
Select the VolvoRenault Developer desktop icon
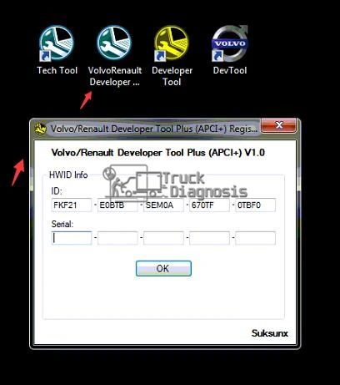click(x=114, y=56)
